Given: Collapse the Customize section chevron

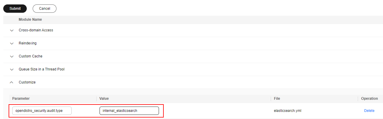Looking at the screenshot, I should click(x=12, y=82).
